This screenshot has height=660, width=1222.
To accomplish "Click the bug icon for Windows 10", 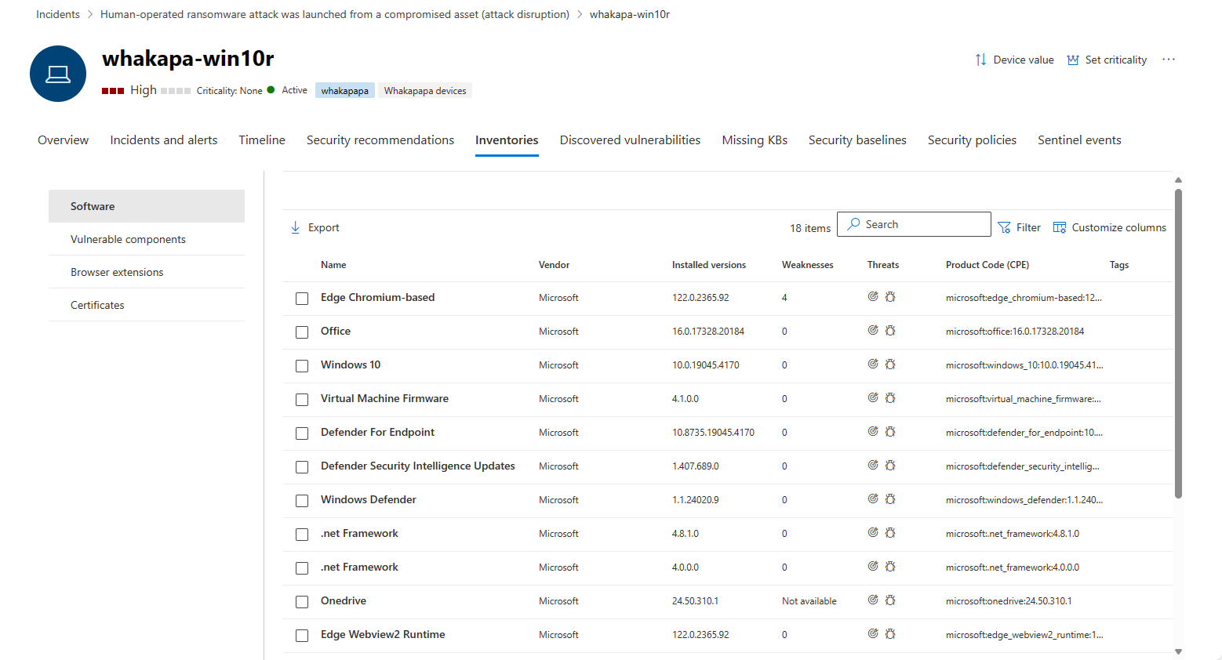I will pyautogui.click(x=890, y=364).
